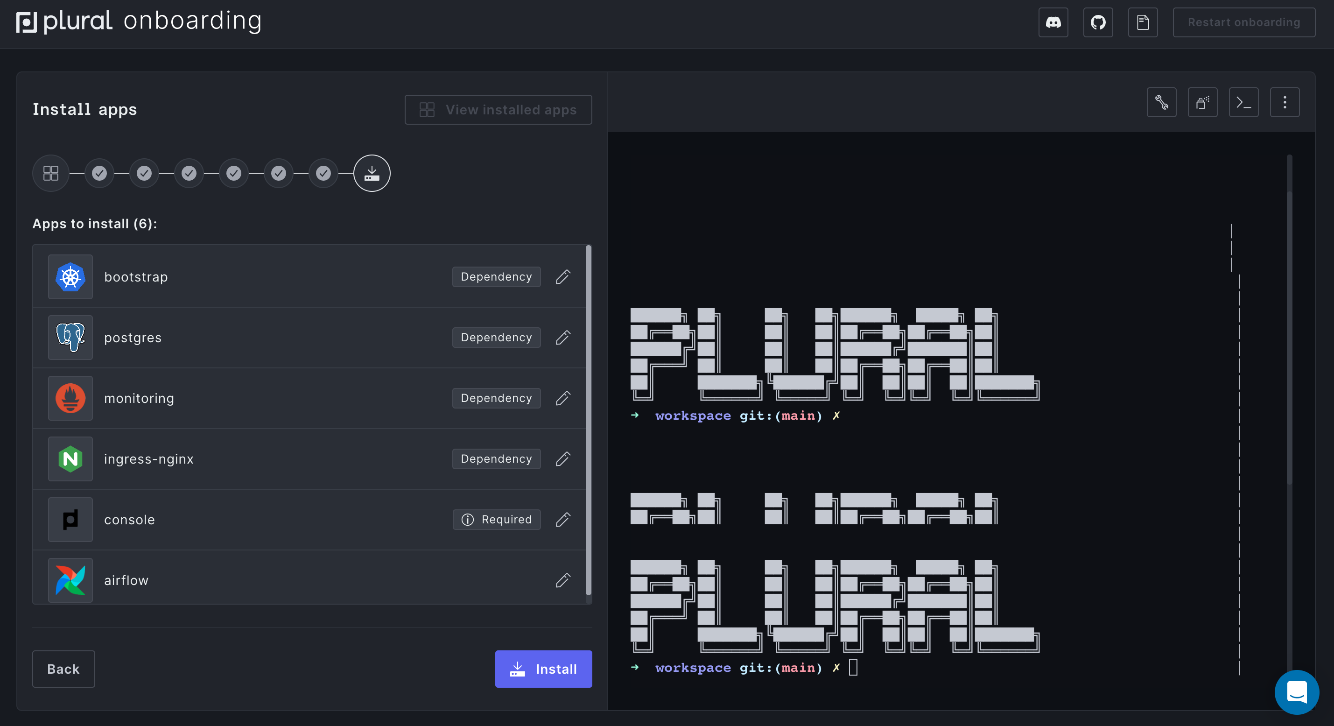Edit the monitoring app configuration

pyautogui.click(x=563, y=398)
